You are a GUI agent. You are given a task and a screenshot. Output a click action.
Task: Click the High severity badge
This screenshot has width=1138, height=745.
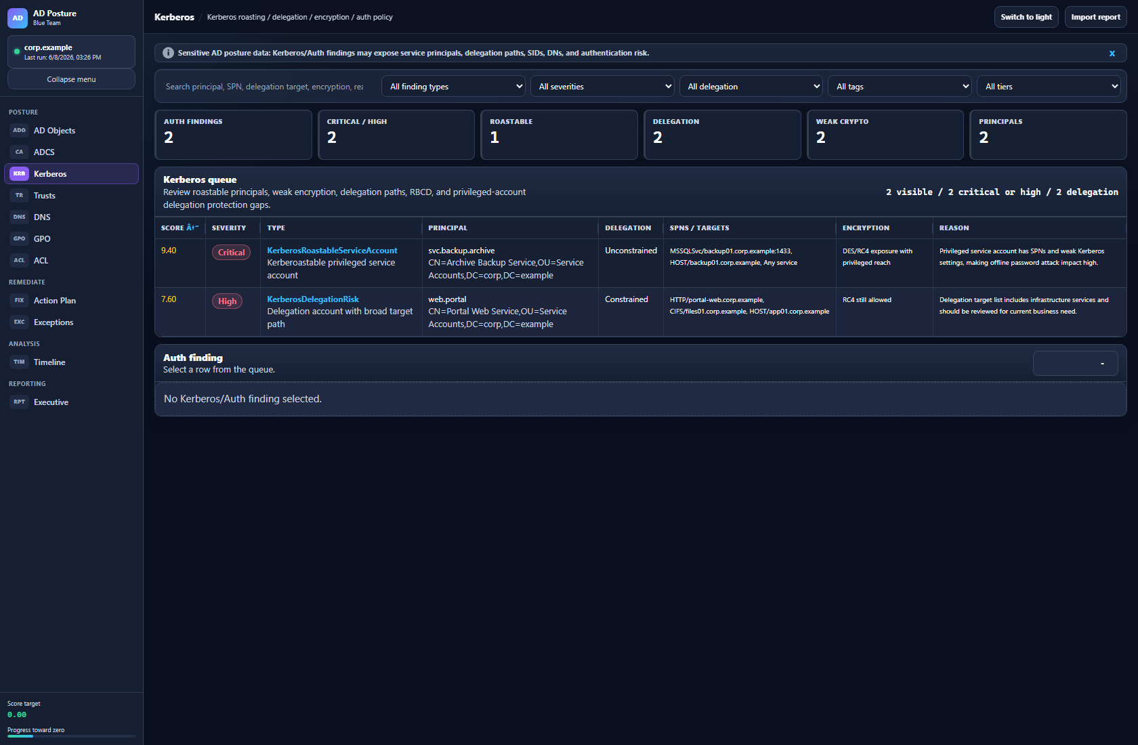(x=227, y=301)
